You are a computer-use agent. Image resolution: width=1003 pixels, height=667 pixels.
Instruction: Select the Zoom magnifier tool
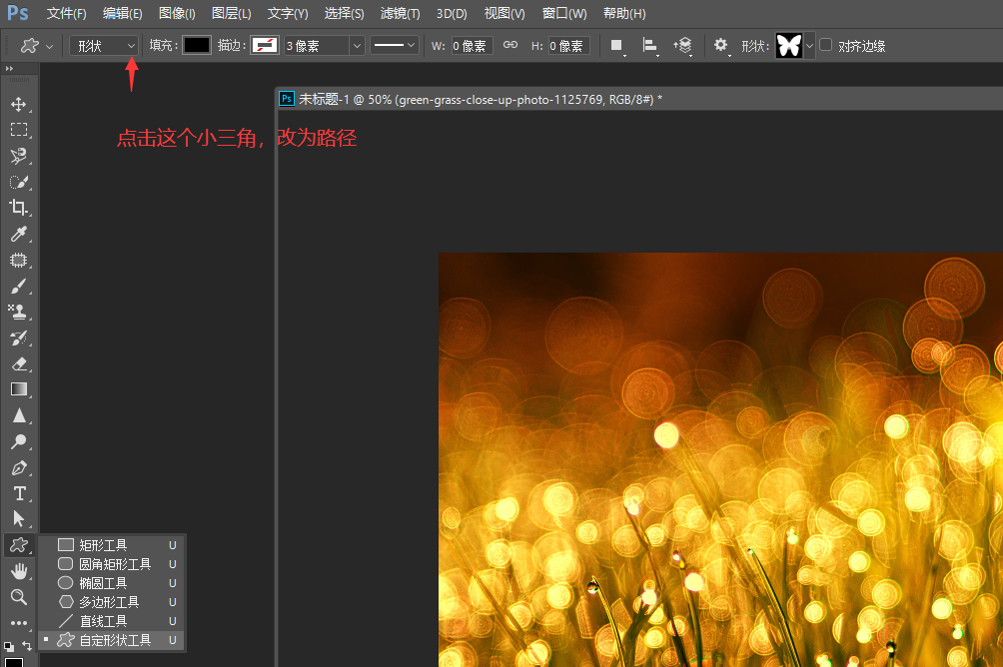pyautogui.click(x=18, y=597)
